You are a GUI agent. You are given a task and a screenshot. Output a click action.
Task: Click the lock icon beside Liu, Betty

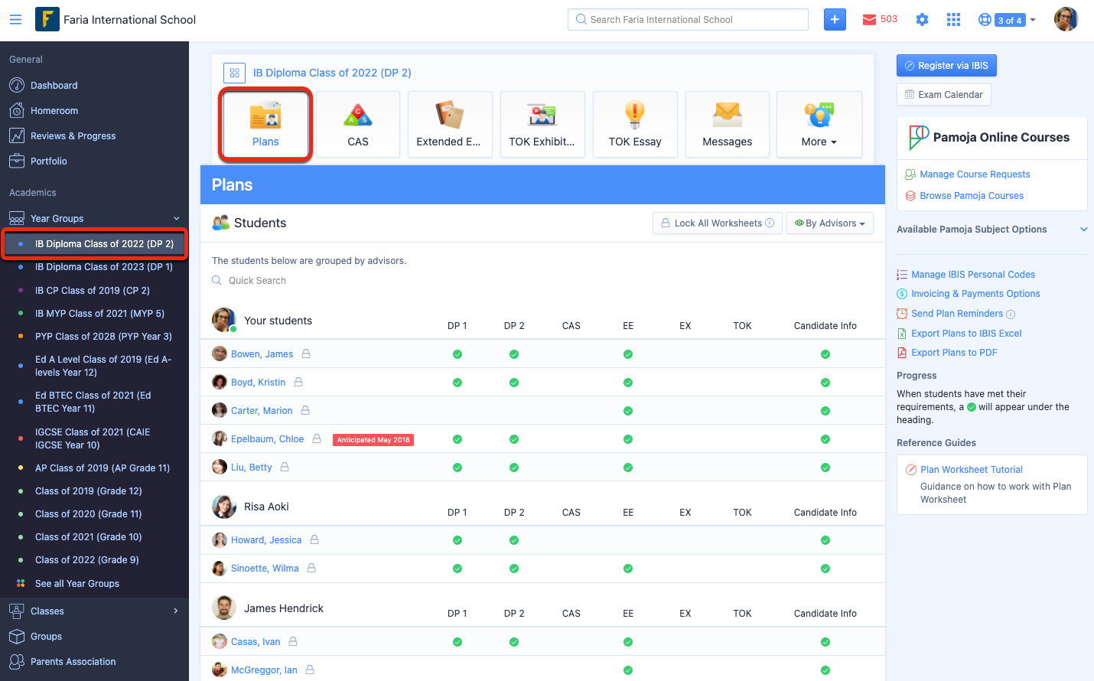pyautogui.click(x=285, y=468)
